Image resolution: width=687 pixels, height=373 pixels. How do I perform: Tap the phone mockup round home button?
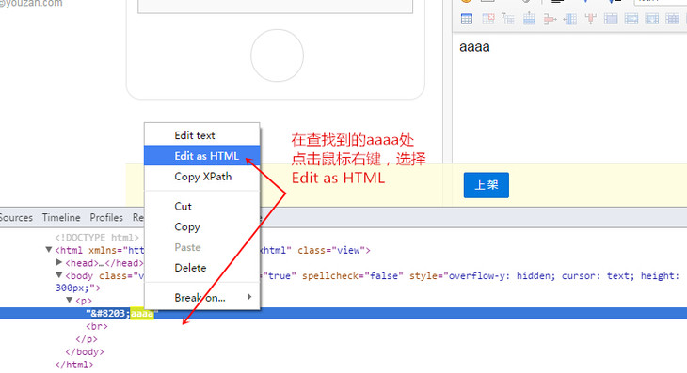coord(277,55)
